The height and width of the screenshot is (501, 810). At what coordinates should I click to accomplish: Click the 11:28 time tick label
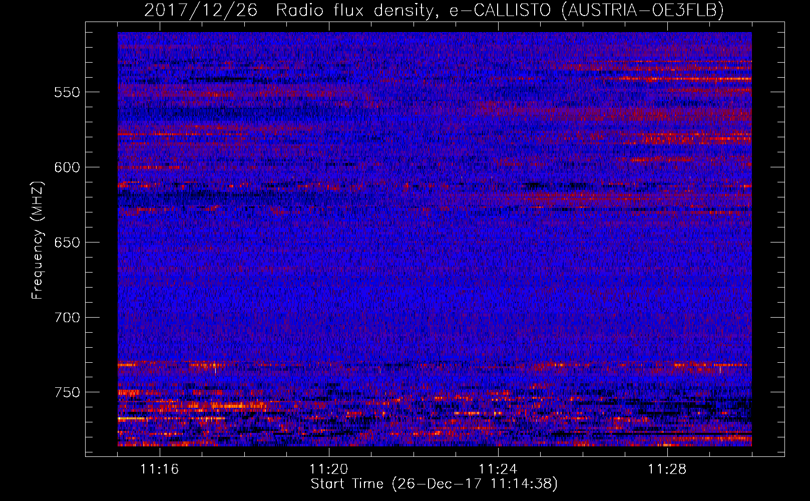click(x=667, y=469)
